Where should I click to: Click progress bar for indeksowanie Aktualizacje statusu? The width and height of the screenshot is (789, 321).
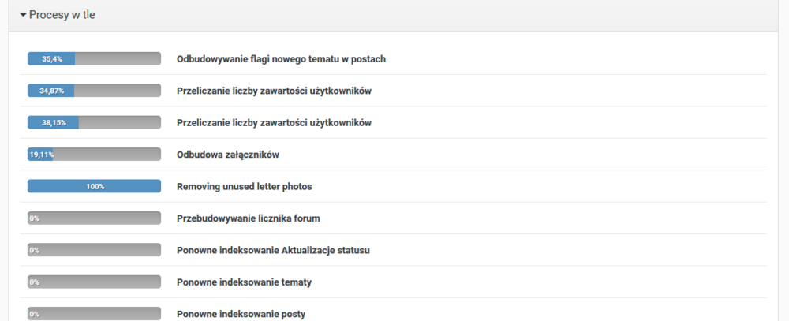(x=94, y=250)
